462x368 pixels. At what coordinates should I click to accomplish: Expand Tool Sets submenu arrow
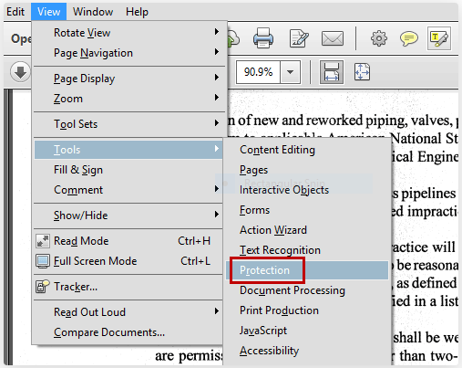[217, 123]
